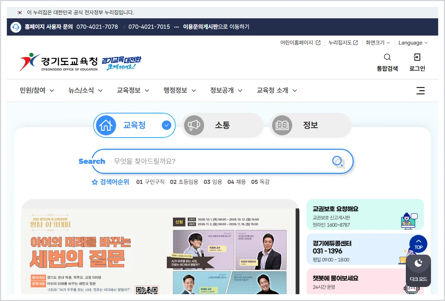Click the 01 구인구직 search keyword

tap(150, 182)
